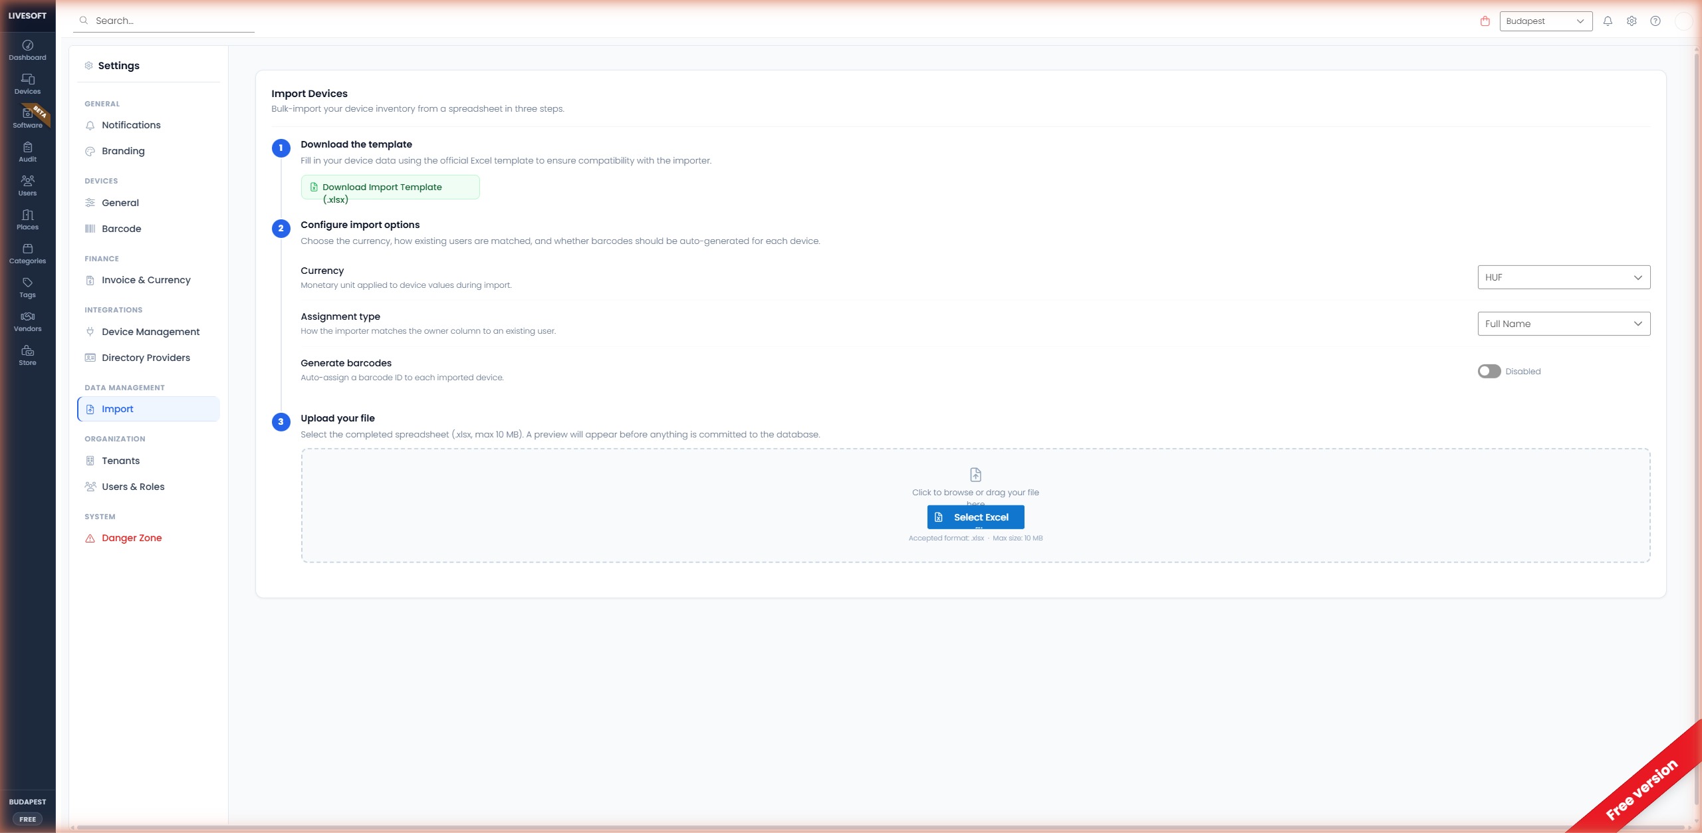Open the Vendors sidebar icon

click(27, 321)
